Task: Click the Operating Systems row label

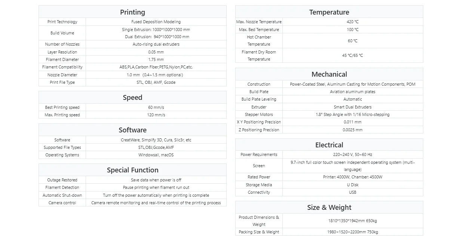Action: coord(62,155)
